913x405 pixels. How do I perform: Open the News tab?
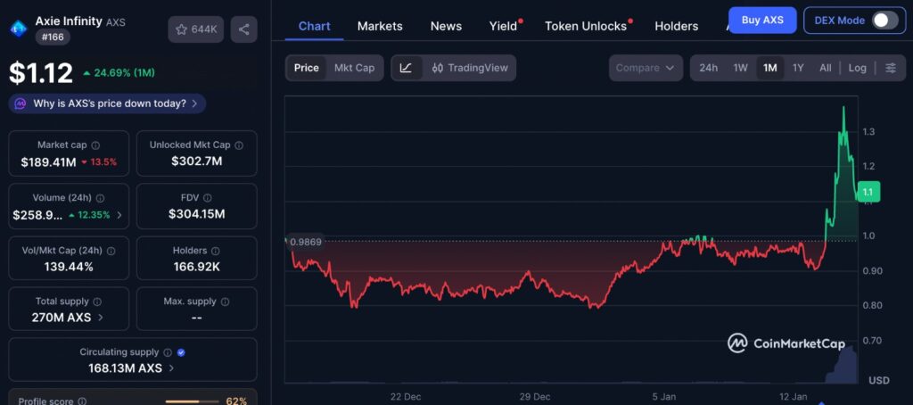pyautogui.click(x=446, y=26)
